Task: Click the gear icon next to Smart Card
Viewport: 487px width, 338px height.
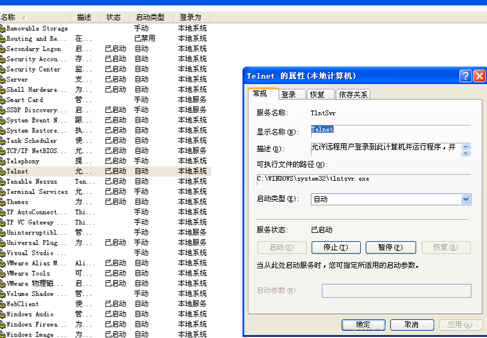Action: (3, 100)
